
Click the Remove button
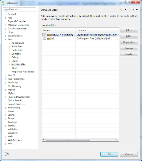coord(129,48)
